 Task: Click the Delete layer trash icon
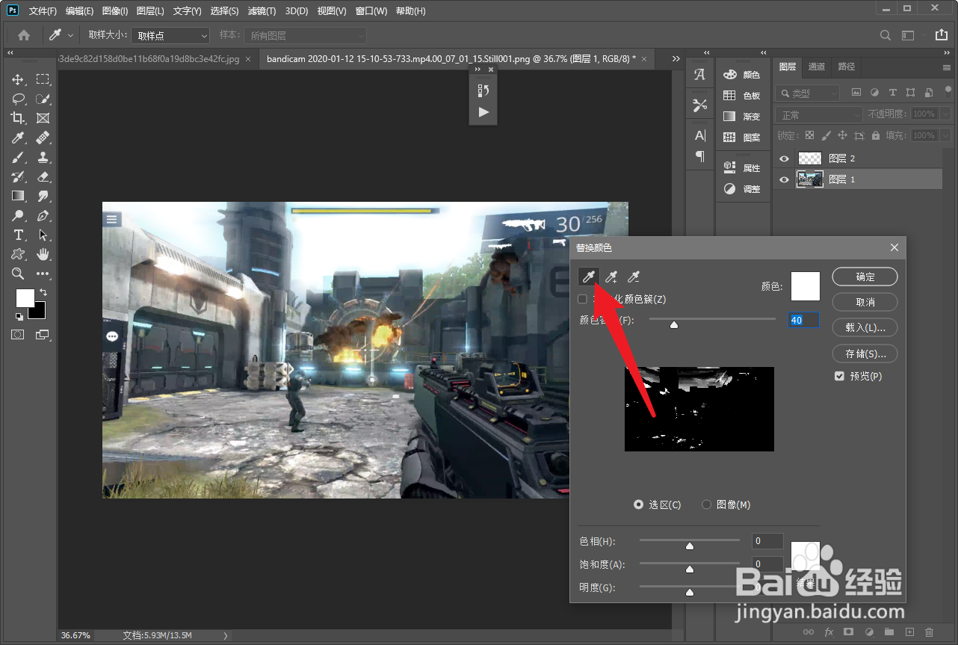point(930,632)
